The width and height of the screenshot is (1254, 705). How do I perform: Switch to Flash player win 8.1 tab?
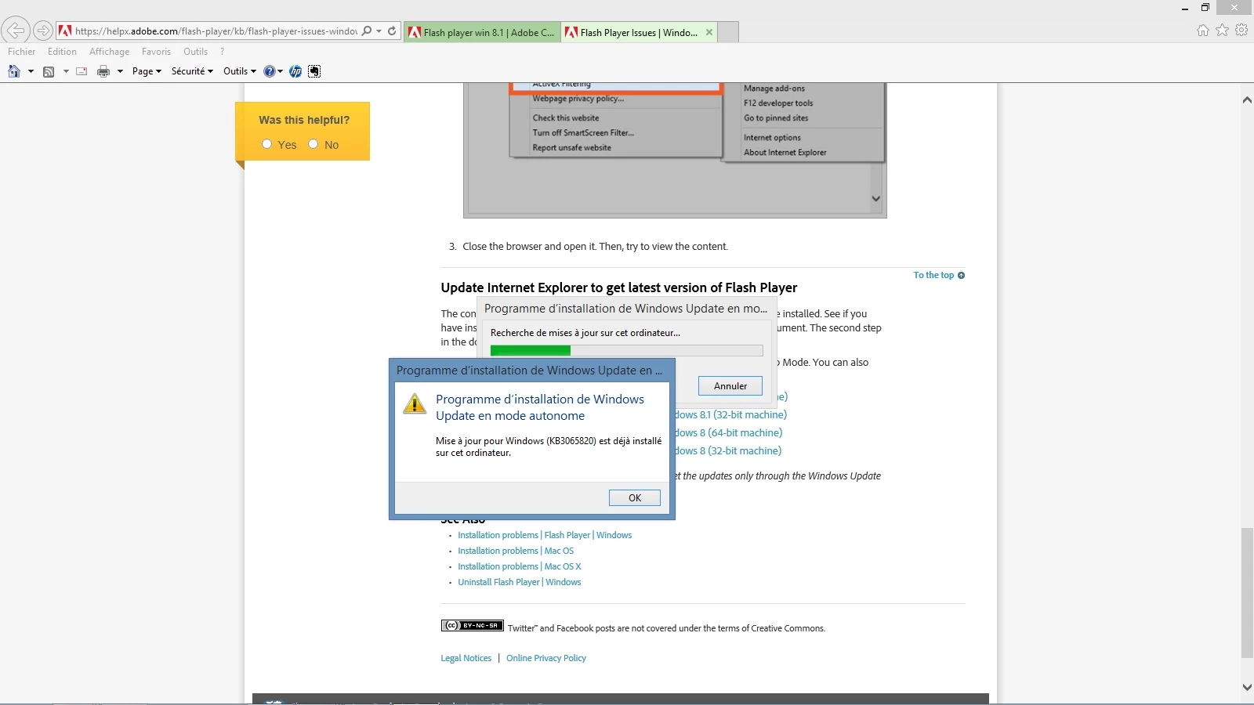(x=482, y=32)
